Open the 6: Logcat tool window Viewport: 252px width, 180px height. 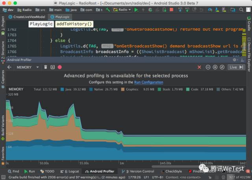[69, 171]
